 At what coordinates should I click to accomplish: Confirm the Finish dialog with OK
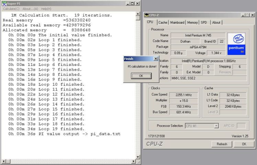tap(141, 76)
